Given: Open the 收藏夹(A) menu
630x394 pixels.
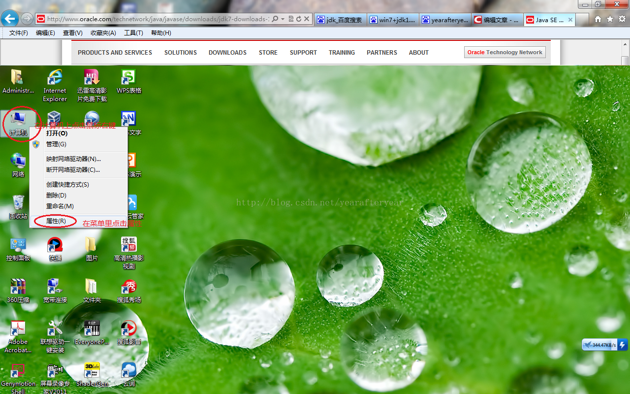Looking at the screenshot, I should pyautogui.click(x=103, y=33).
